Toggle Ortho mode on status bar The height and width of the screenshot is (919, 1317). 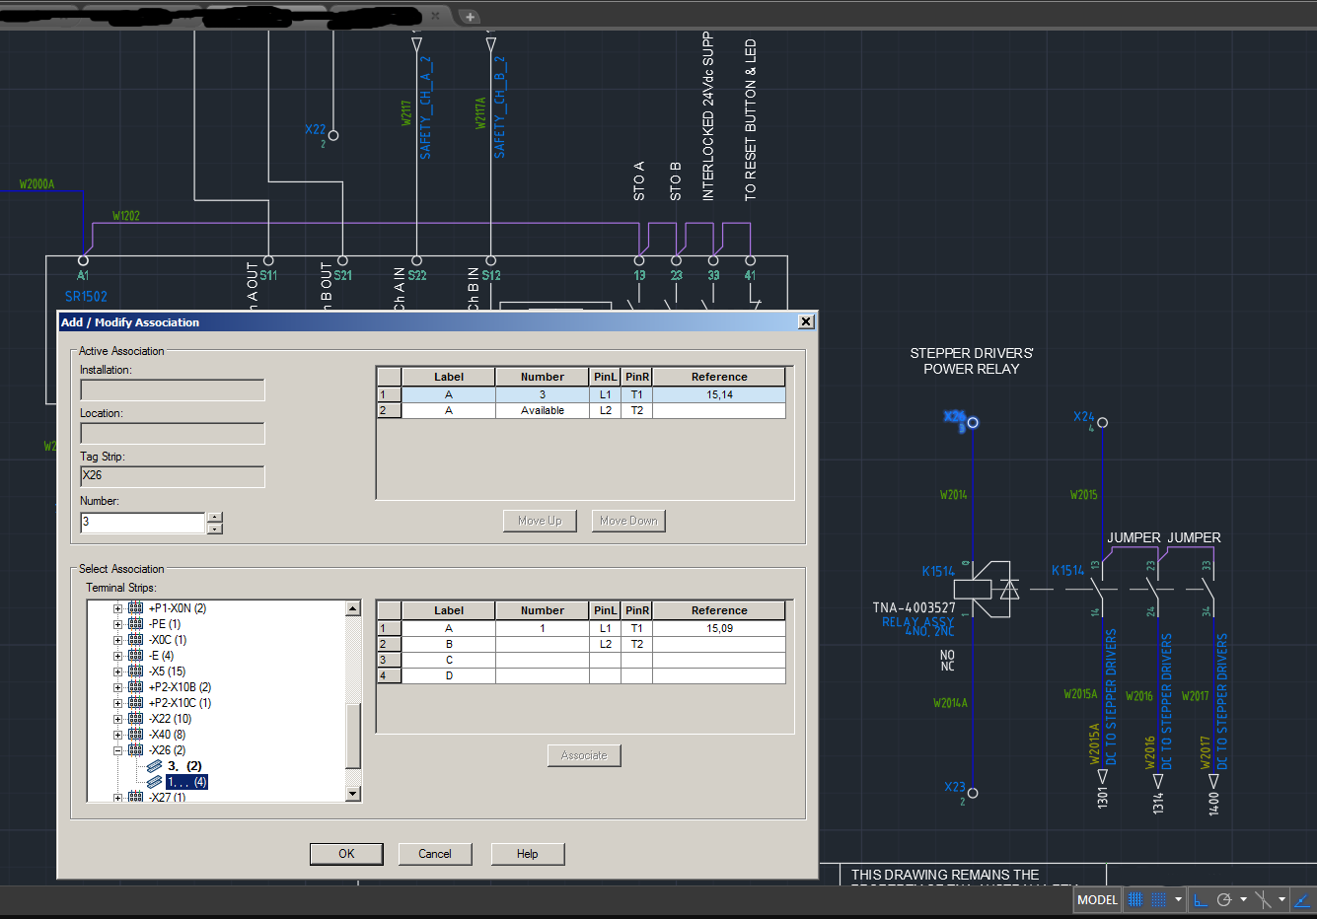point(1201,899)
